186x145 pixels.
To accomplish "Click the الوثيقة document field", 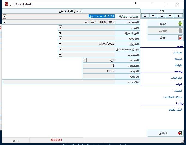I will click(99, 77).
